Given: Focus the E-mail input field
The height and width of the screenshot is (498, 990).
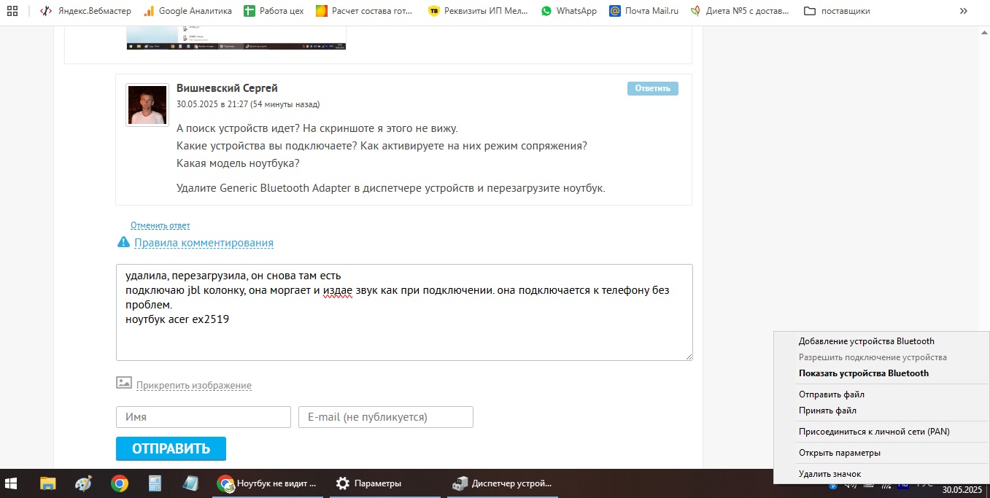Looking at the screenshot, I should [x=386, y=417].
